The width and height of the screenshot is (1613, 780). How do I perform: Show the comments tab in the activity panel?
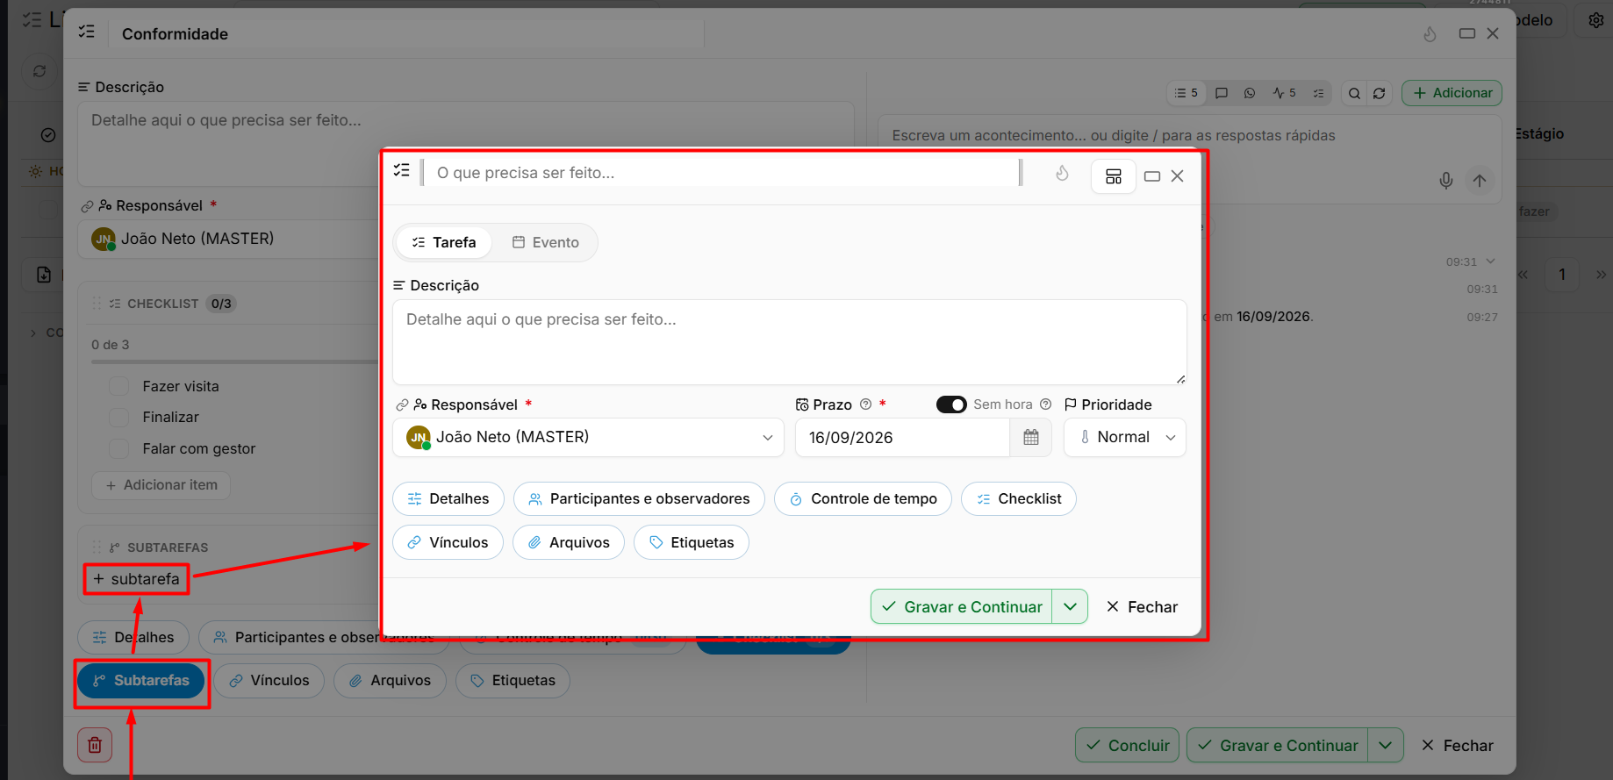tap(1222, 93)
